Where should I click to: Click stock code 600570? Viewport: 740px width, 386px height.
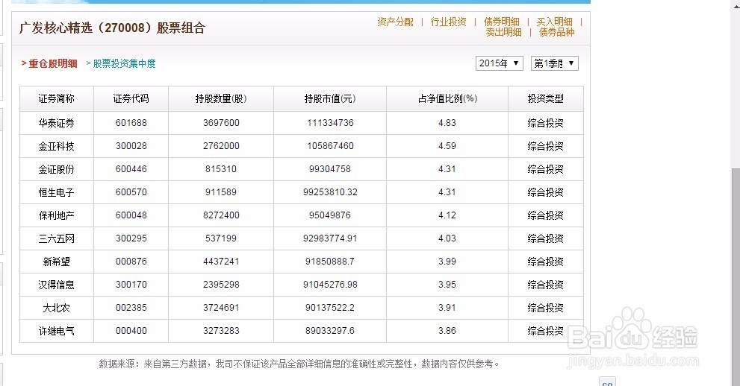(x=131, y=192)
